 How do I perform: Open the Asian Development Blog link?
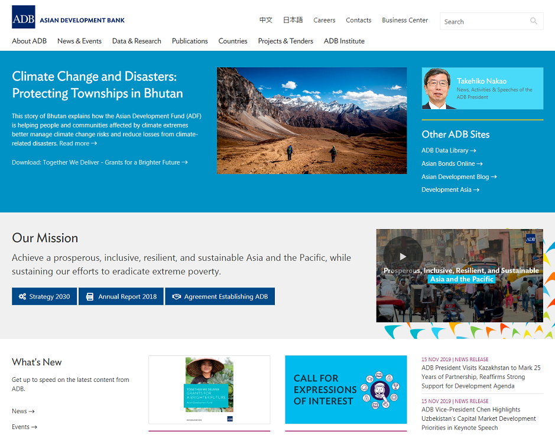pos(459,176)
